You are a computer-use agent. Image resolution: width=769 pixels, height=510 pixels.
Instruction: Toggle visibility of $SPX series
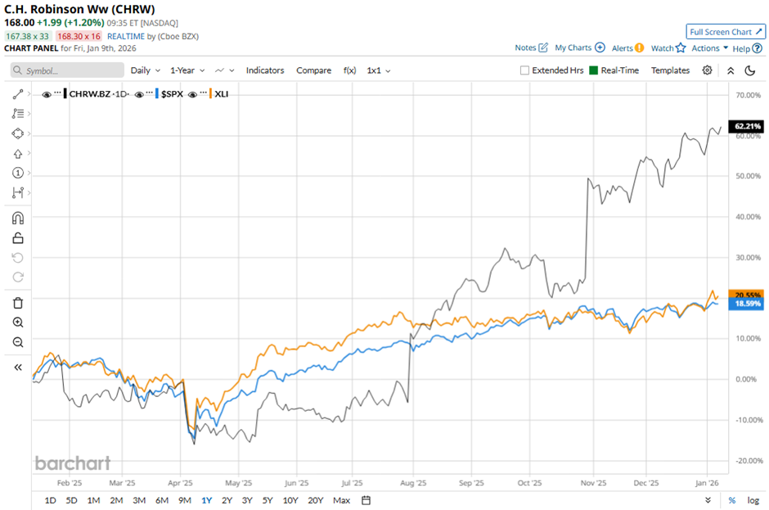click(139, 94)
